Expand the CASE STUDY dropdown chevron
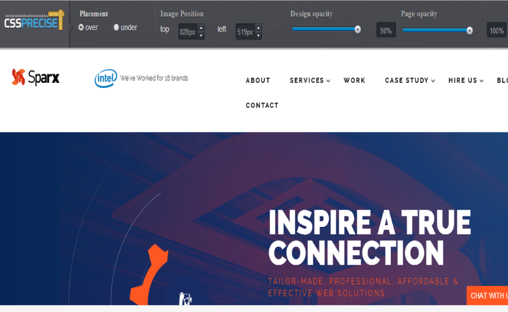 coord(433,81)
